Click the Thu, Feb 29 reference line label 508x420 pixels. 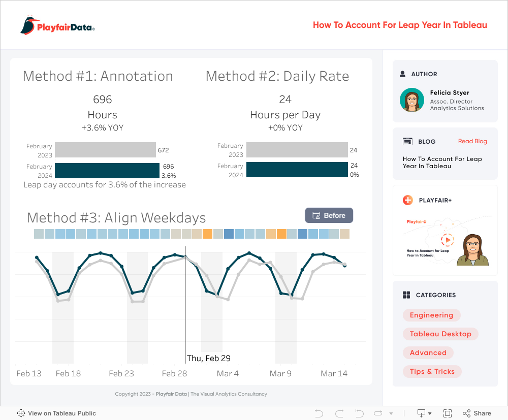click(x=209, y=358)
